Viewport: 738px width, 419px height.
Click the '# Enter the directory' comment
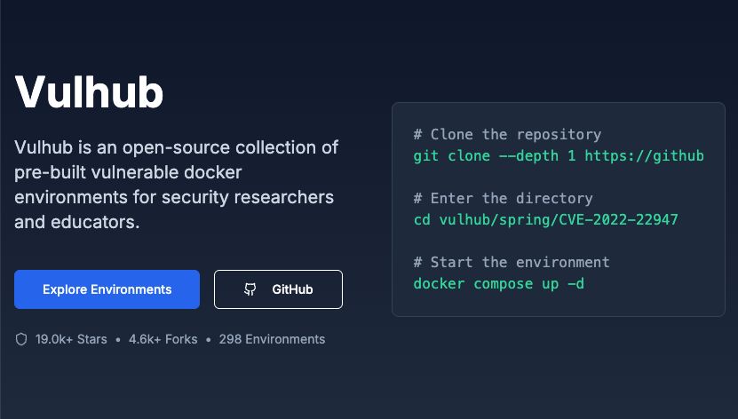504,199
